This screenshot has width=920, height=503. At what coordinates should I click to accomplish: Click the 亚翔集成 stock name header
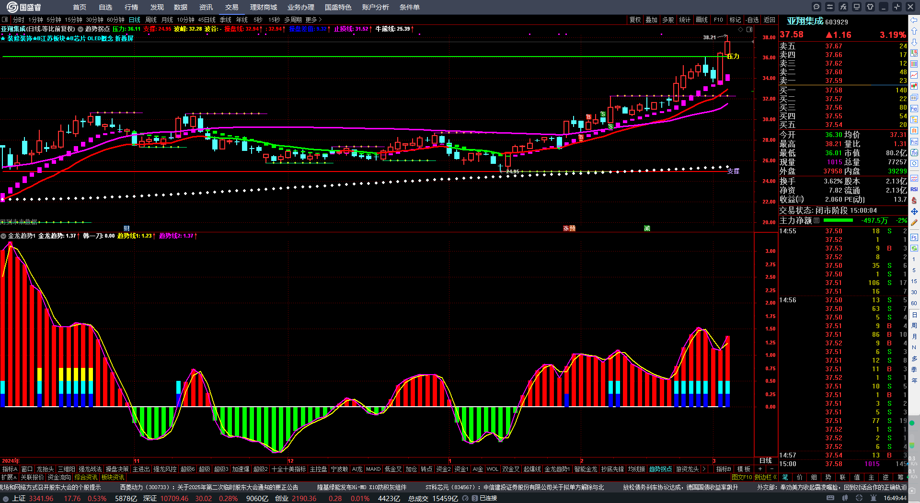pos(805,21)
